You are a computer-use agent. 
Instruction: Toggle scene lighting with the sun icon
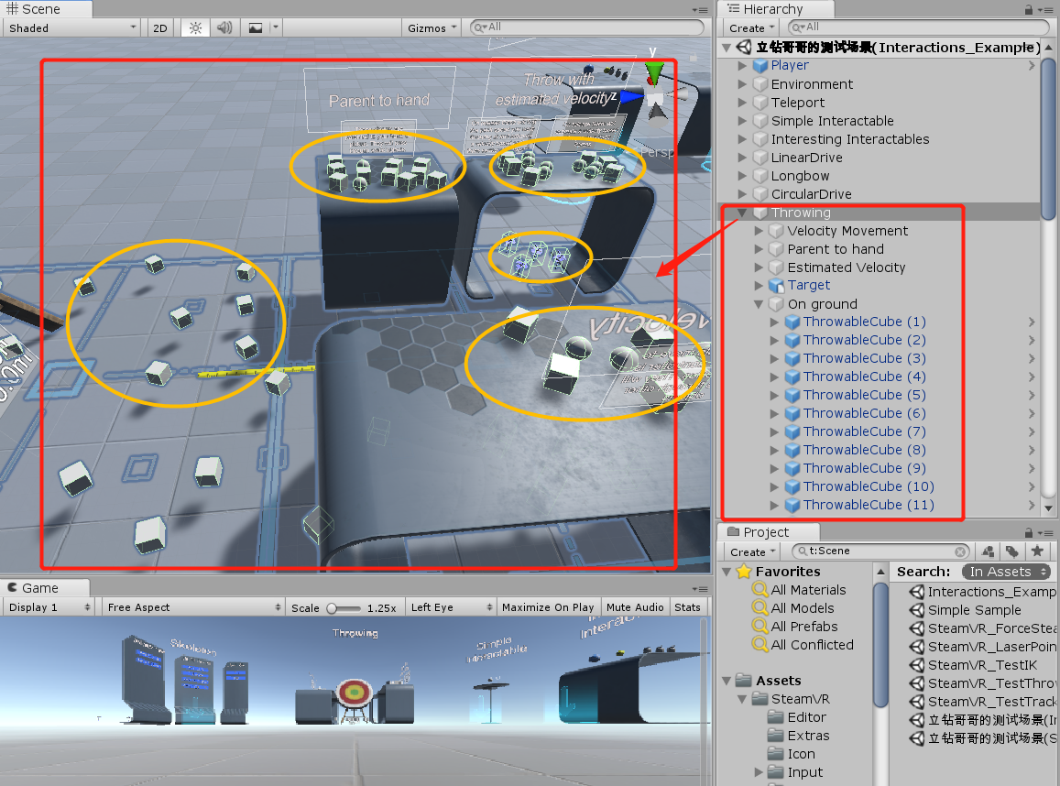click(194, 27)
